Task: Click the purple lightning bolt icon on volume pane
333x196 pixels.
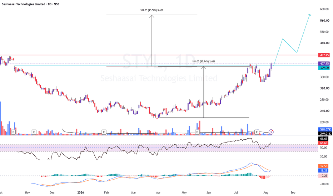Action: [x=271, y=132]
